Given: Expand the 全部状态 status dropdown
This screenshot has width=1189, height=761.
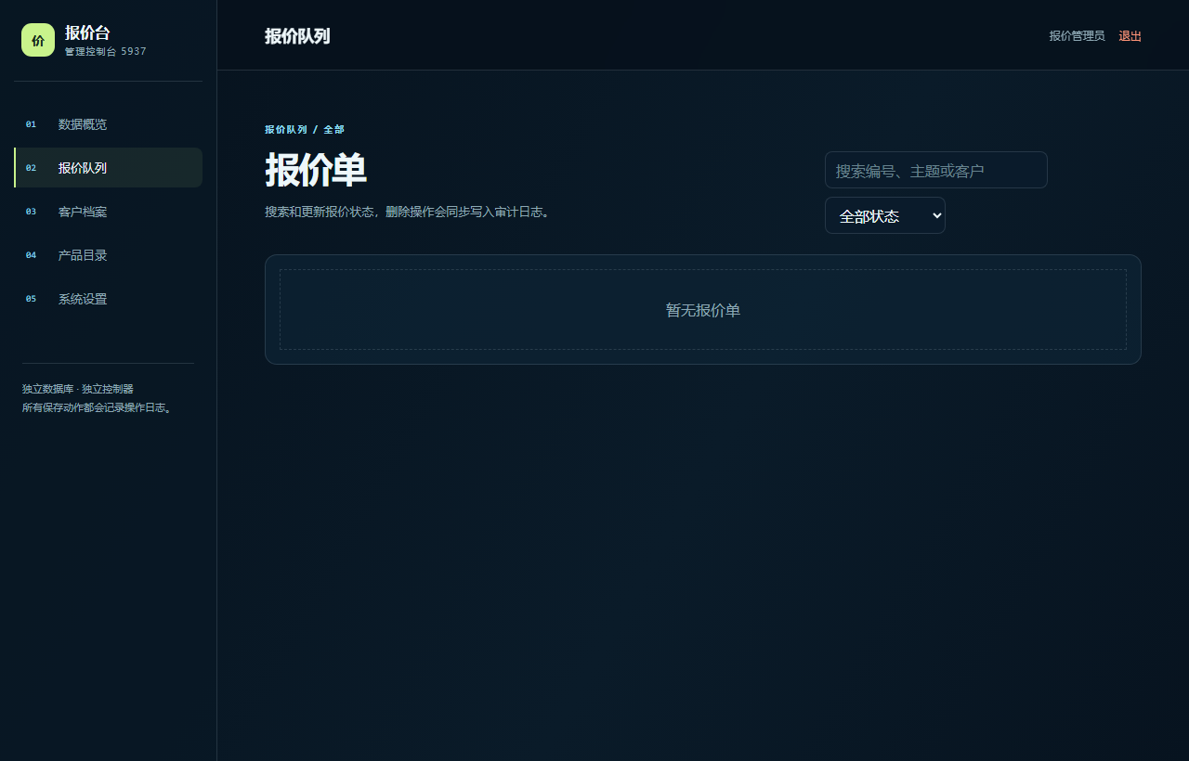Looking at the screenshot, I should (x=885, y=215).
